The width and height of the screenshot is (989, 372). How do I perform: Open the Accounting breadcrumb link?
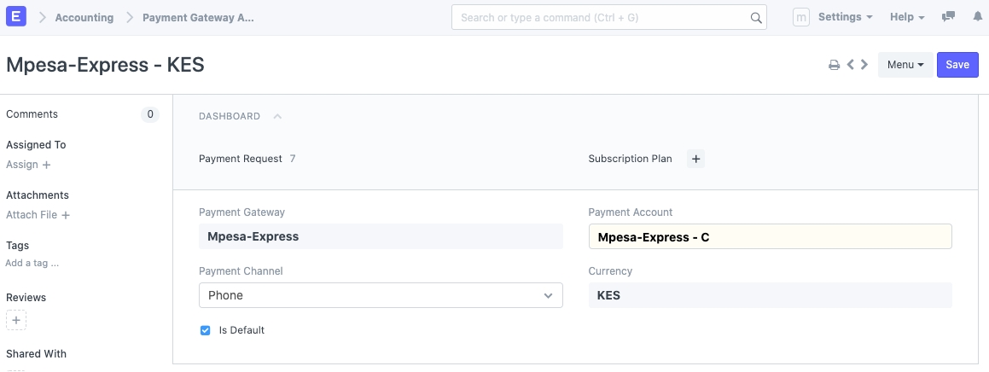point(84,17)
